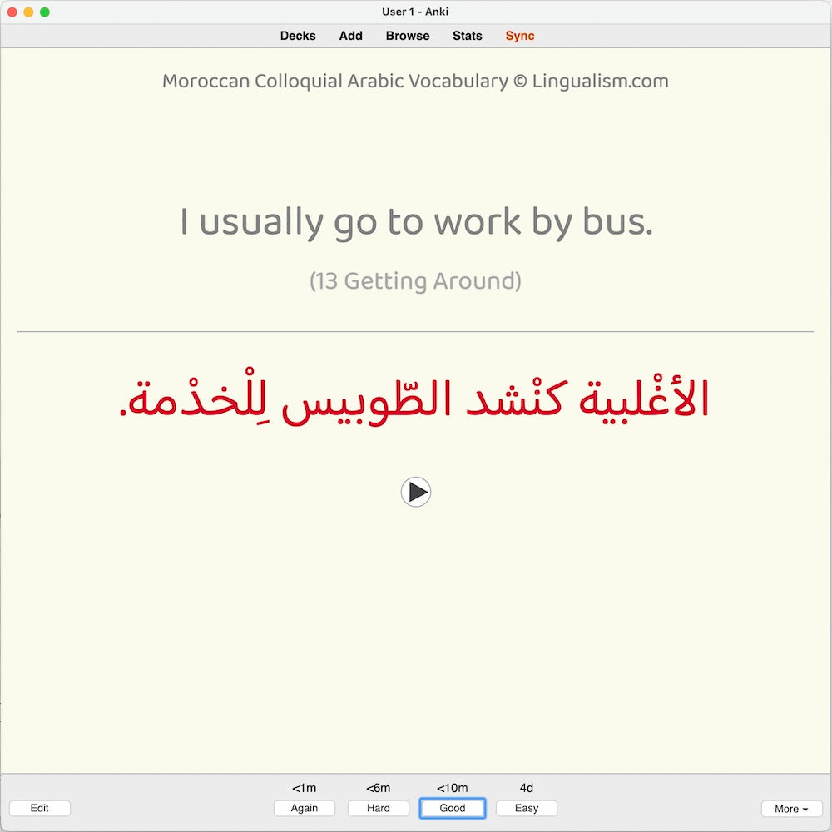Click the English sentence prompt
The width and height of the screenshot is (832, 832).
[415, 221]
